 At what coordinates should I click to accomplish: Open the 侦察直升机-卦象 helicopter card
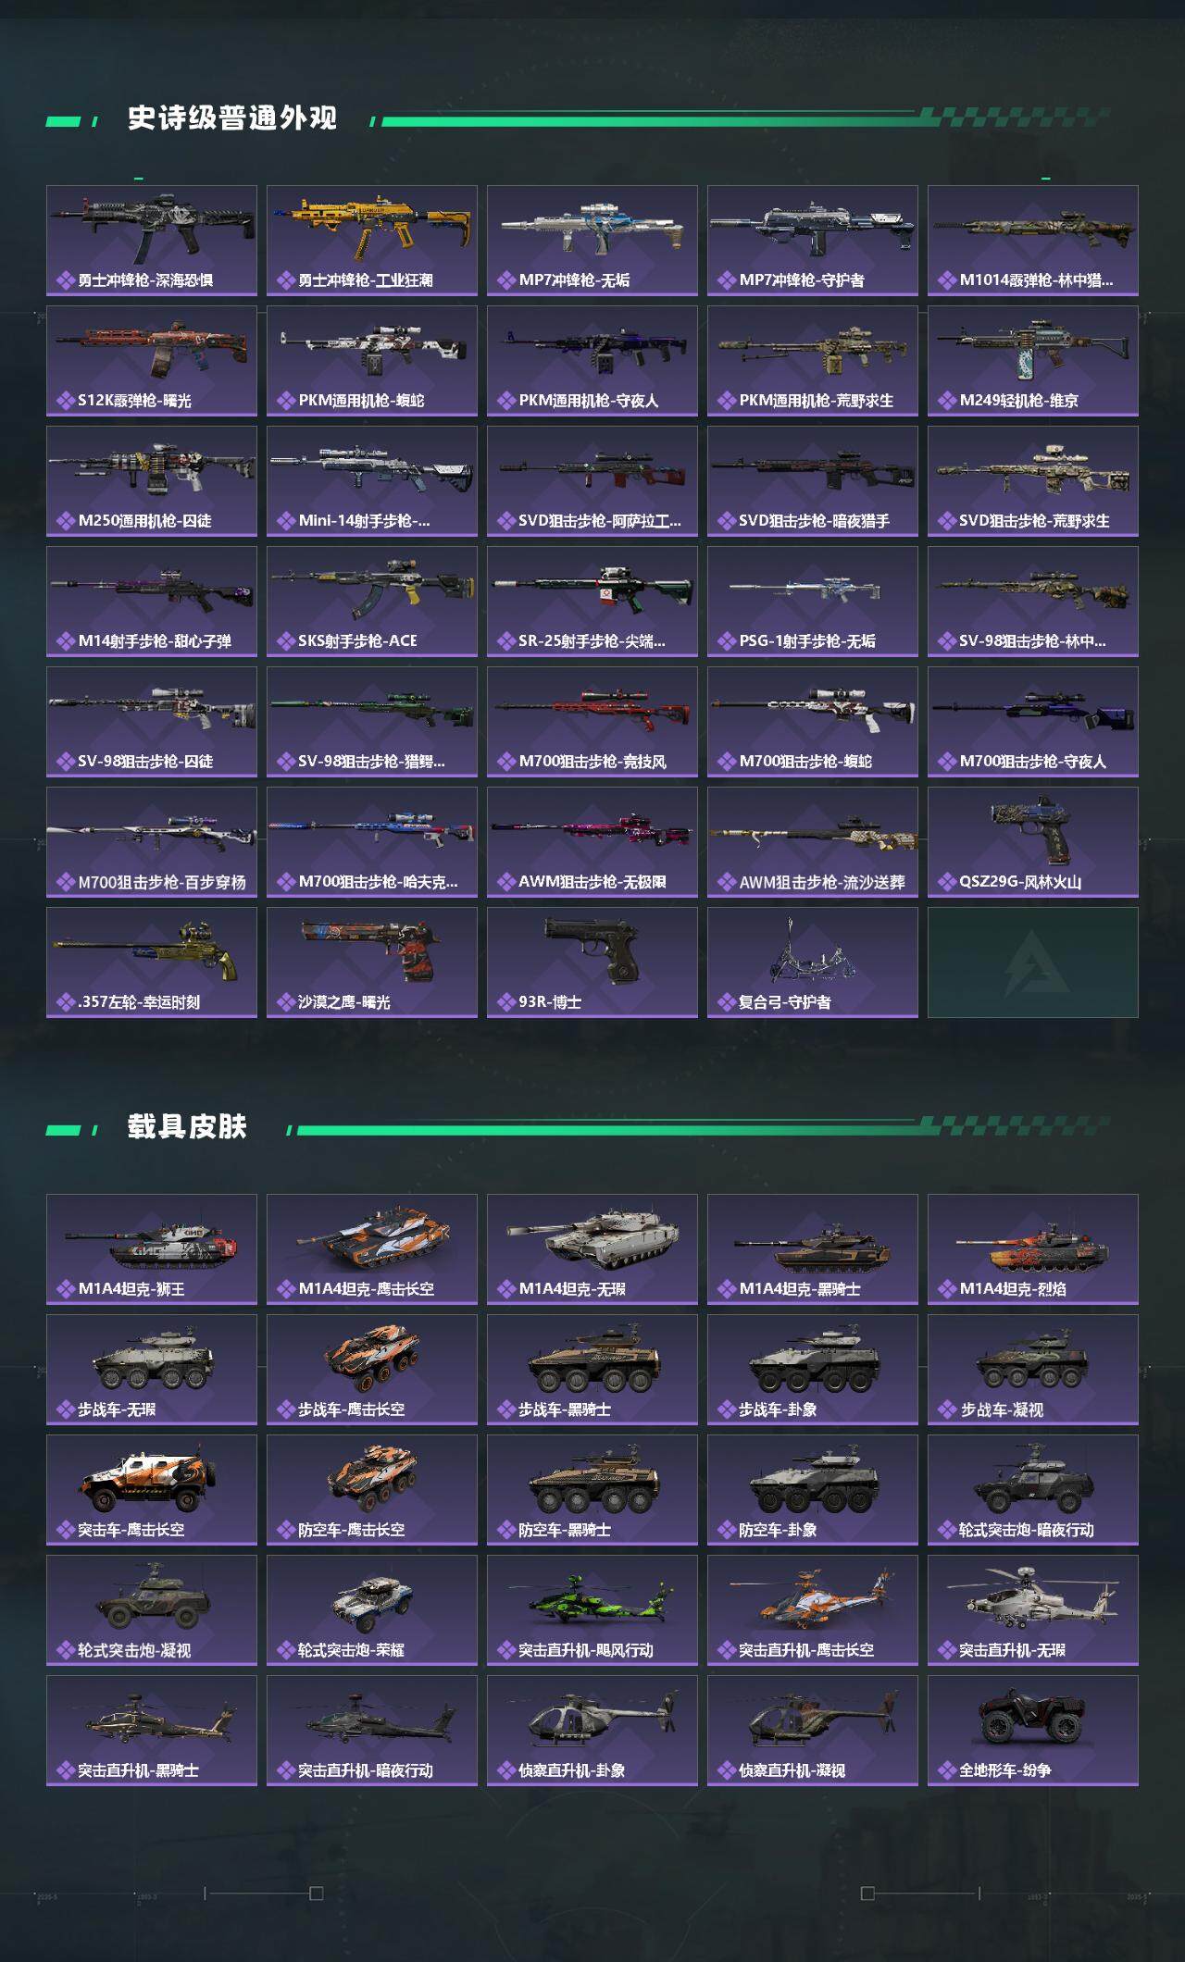[x=592, y=1731]
